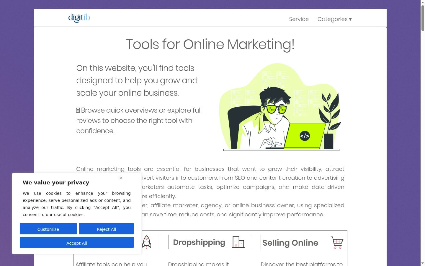Viewport: 425px width, 266px height.
Task: Close the cookie privacy popup
Action: 121,178
